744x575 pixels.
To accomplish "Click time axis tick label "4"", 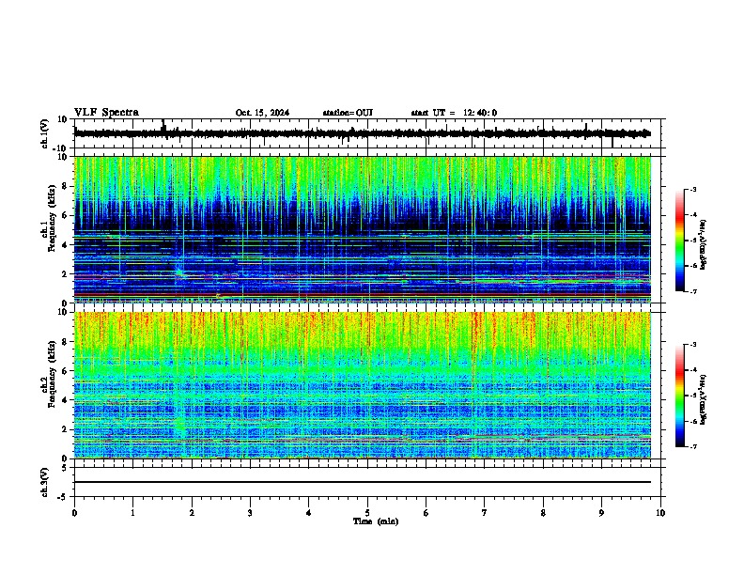I will pos(308,512).
